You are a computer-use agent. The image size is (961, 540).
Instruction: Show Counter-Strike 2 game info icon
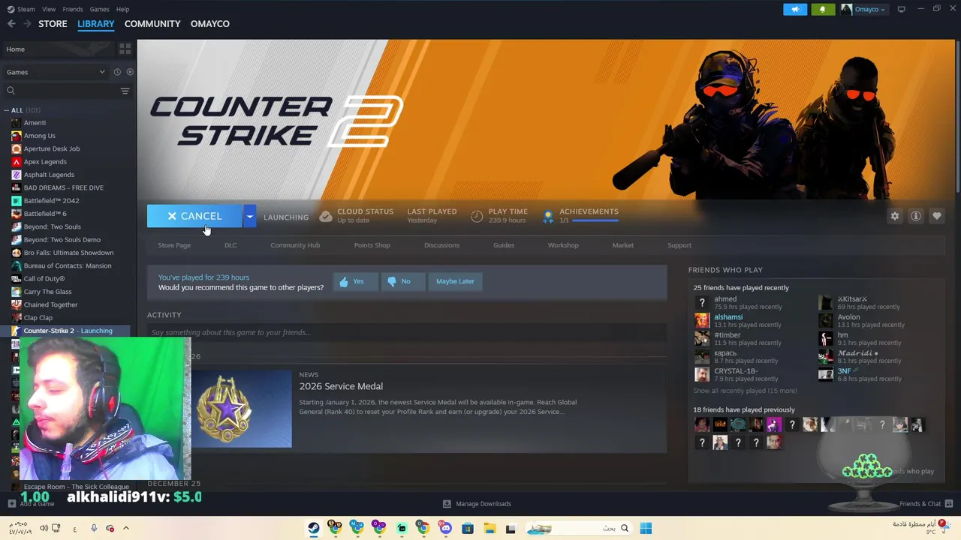(x=916, y=216)
